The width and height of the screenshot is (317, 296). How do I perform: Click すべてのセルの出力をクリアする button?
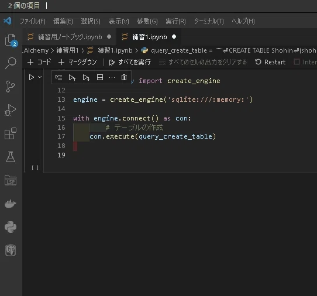coord(203,62)
